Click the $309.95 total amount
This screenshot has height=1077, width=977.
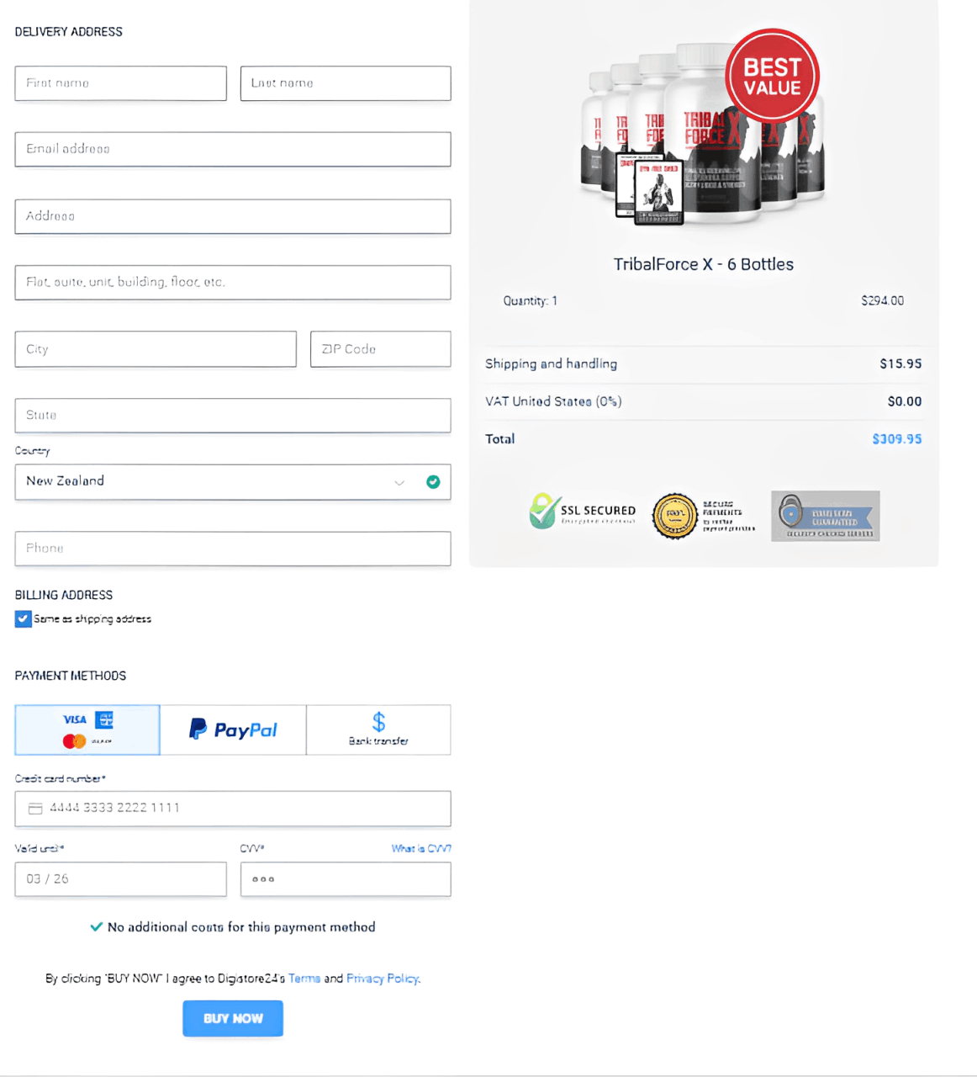(x=897, y=439)
